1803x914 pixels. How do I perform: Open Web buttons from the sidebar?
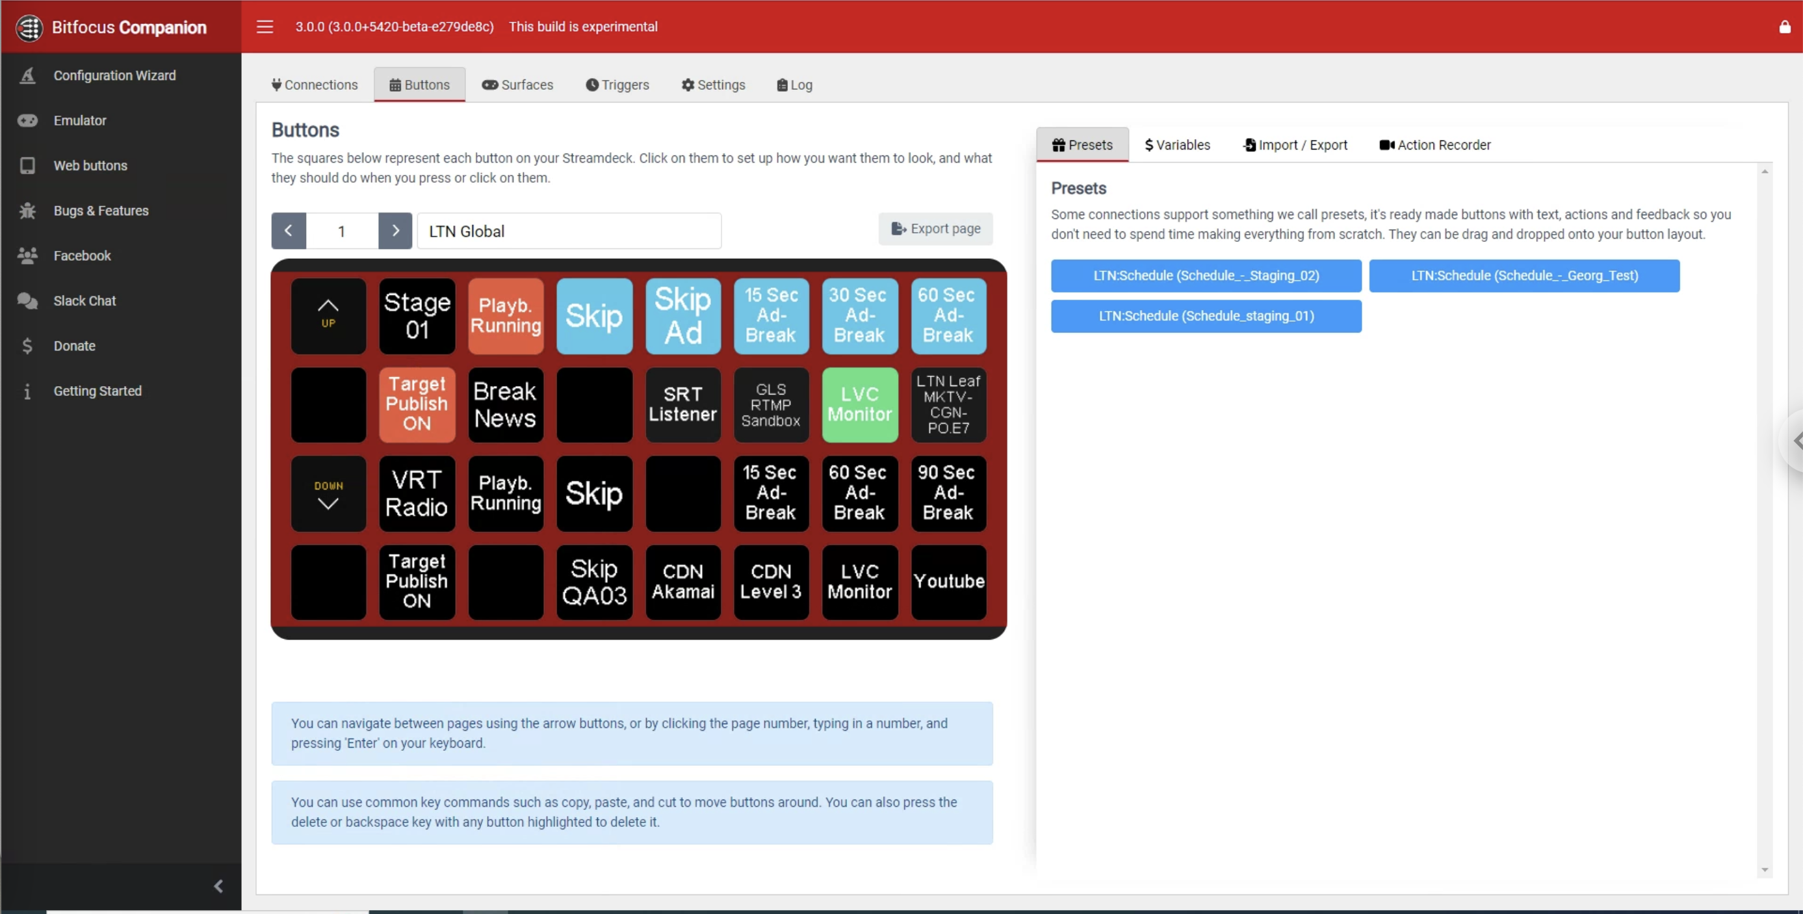89,165
